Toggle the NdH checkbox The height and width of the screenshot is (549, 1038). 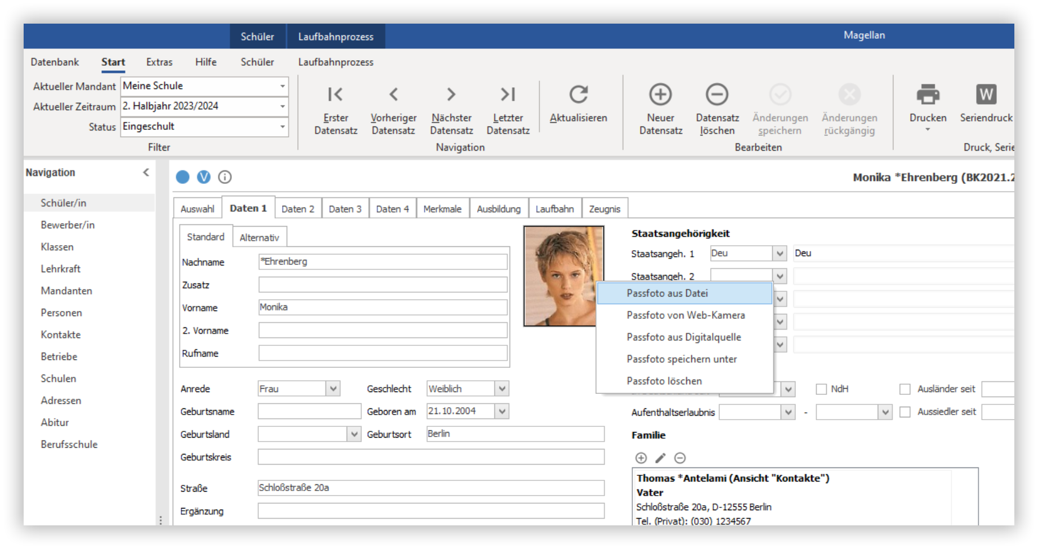click(x=821, y=389)
